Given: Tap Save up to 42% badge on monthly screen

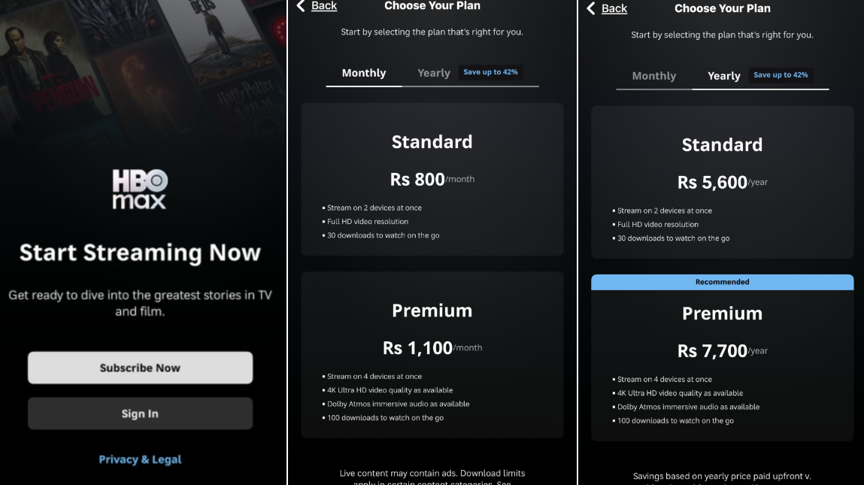Looking at the screenshot, I should (490, 72).
